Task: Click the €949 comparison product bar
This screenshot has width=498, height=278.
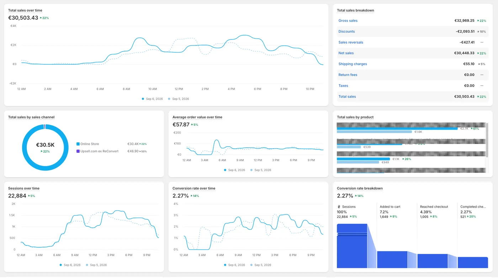Action: 358,162
